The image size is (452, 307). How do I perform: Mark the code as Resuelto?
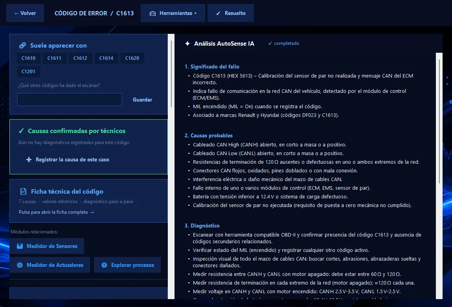(231, 13)
